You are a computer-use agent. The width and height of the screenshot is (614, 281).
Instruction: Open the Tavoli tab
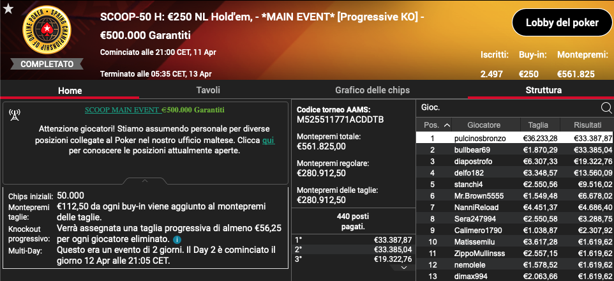(x=208, y=90)
